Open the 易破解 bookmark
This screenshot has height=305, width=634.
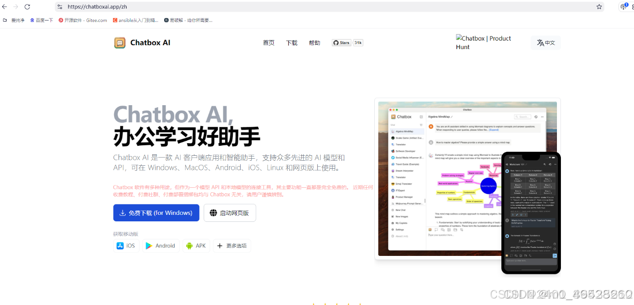(188, 21)
